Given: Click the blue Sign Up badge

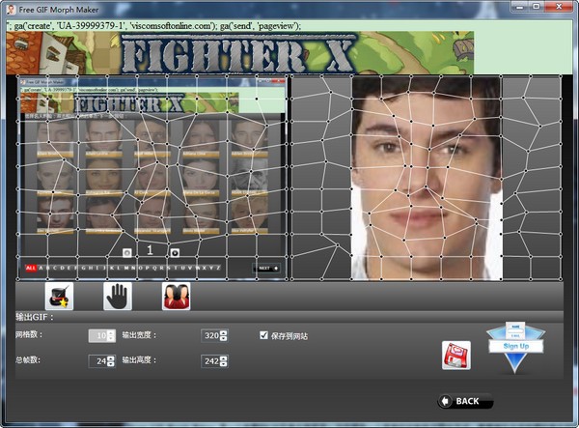Looking at the screenshot, I should click(x=516, y=347).
